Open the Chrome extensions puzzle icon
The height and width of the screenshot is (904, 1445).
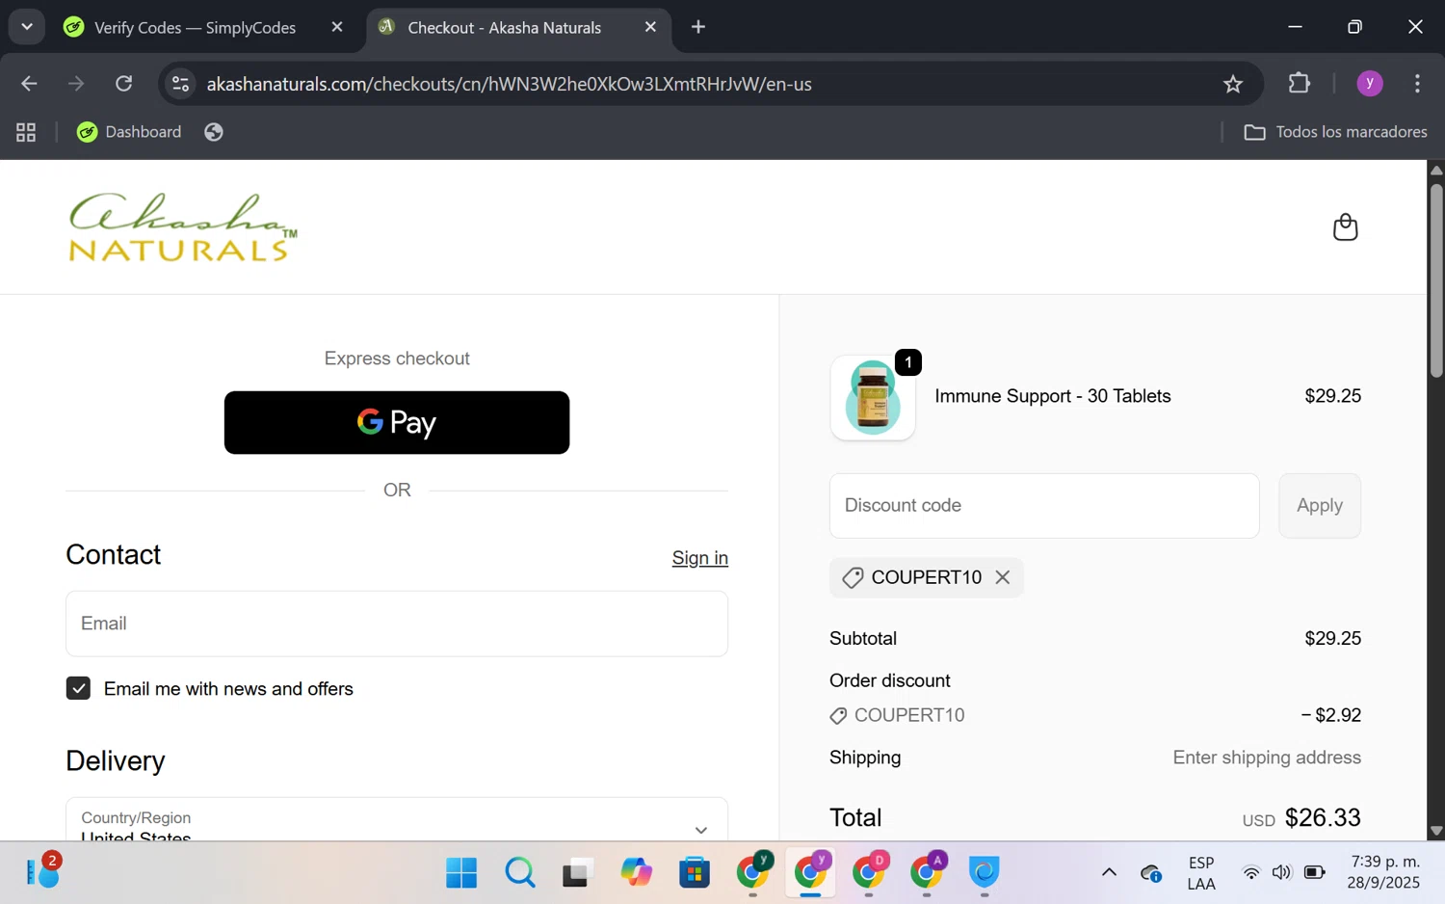pyautogui.click(x=1299, y=84)
